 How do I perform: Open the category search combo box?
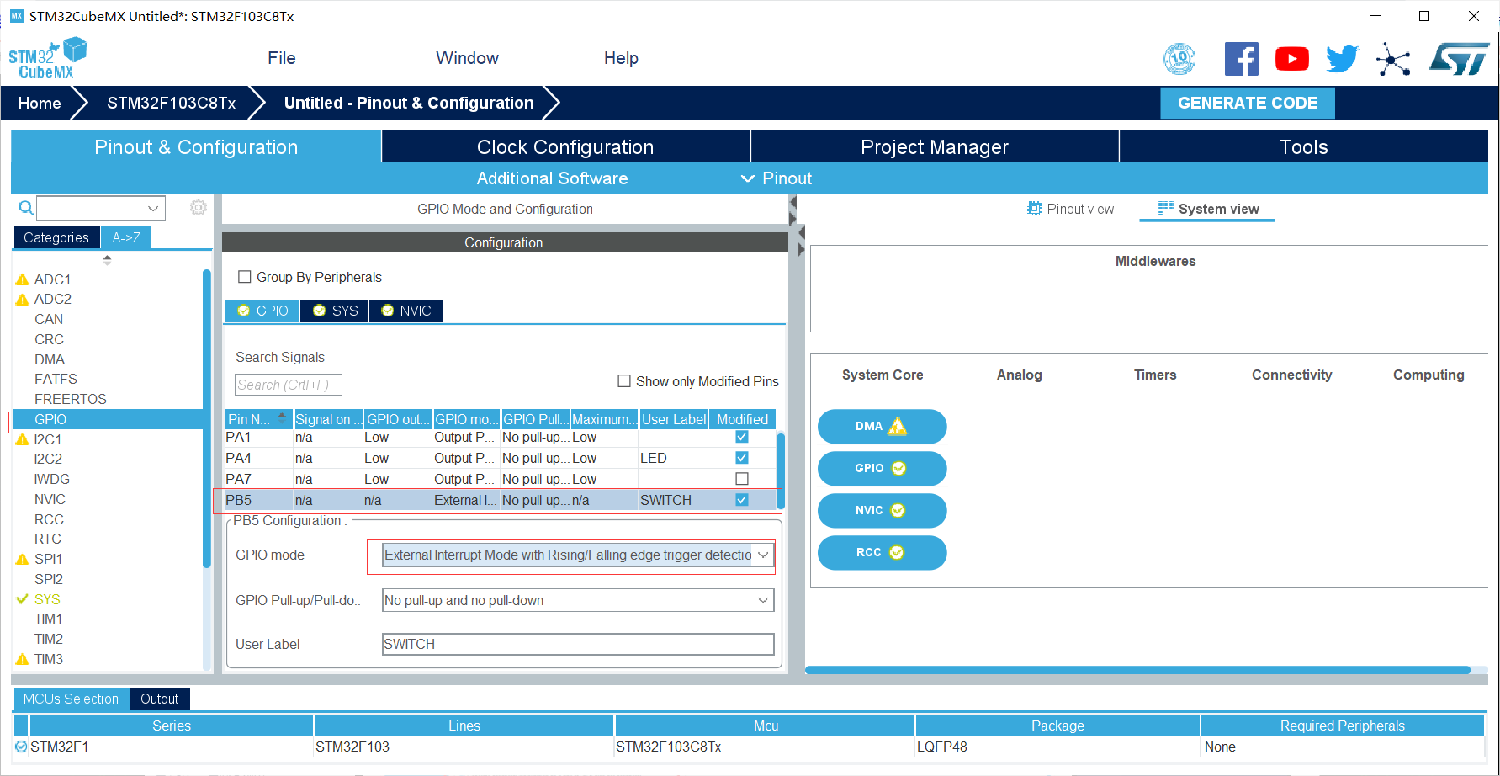(101, 208)
